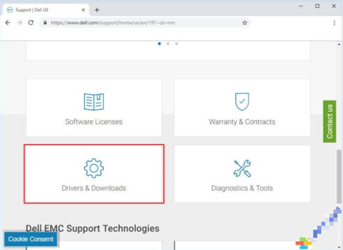
Task: Click the Diagnostics & Tools wrench icon
Action: (242, 168)
